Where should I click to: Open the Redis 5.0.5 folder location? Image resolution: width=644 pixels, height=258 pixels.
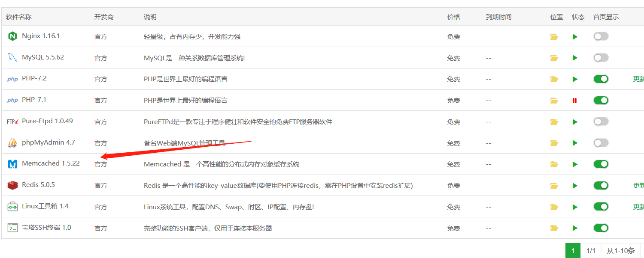click(x=554, y=186)
